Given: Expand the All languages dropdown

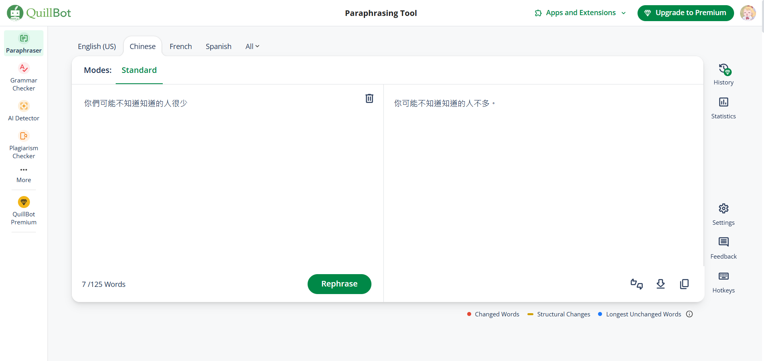Looking at the screenshot, I should coord(252,47).
